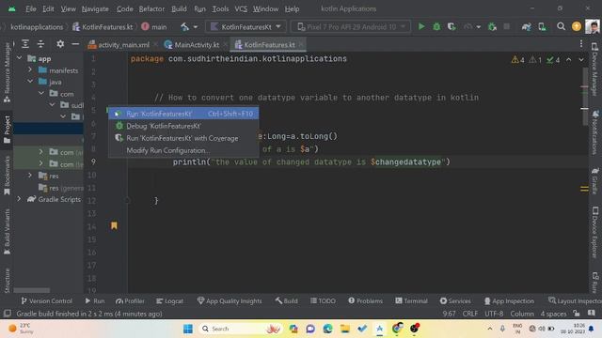This screenshot has width=602, height=338.
Task: Open Logcat tool window
Action: (169, 300)
